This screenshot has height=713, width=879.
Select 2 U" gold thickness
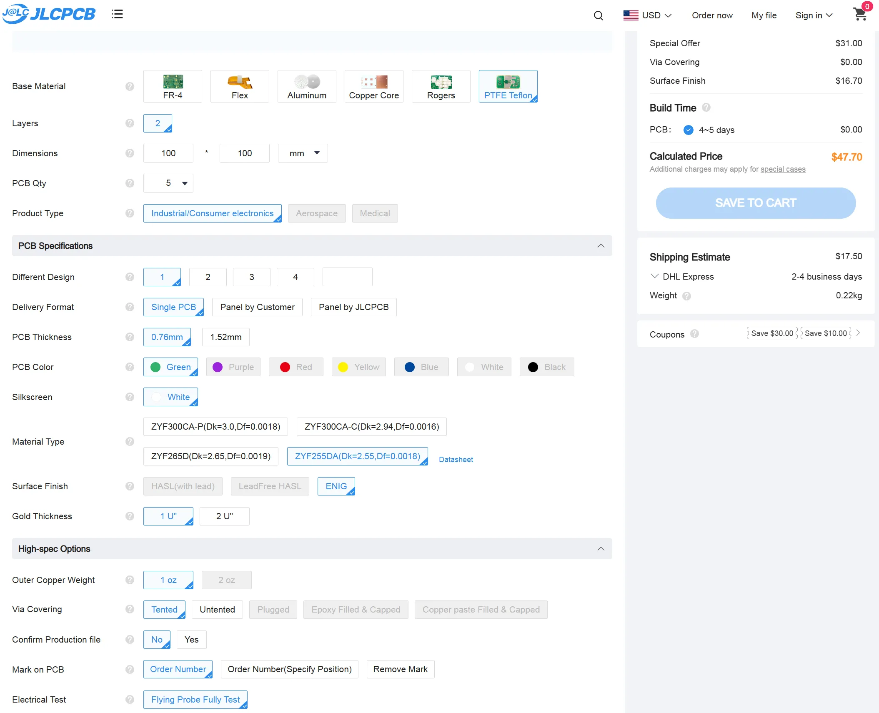[225, 516]
